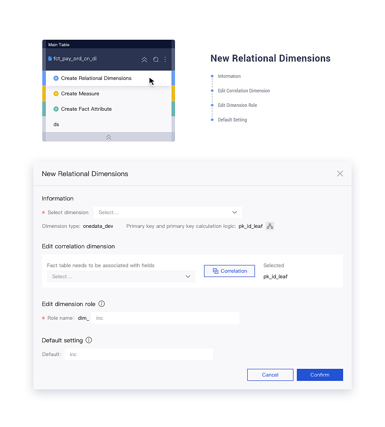Select the ds field row
Viewport: 385px width, 427px height.
pyautogui.click(x=109, y=124)
